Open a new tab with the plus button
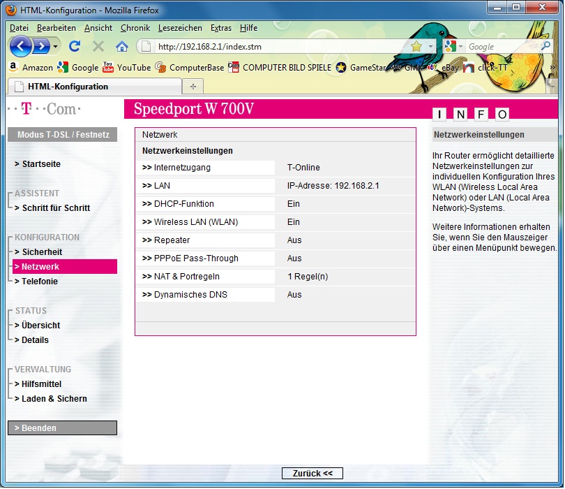 [193, 87]
